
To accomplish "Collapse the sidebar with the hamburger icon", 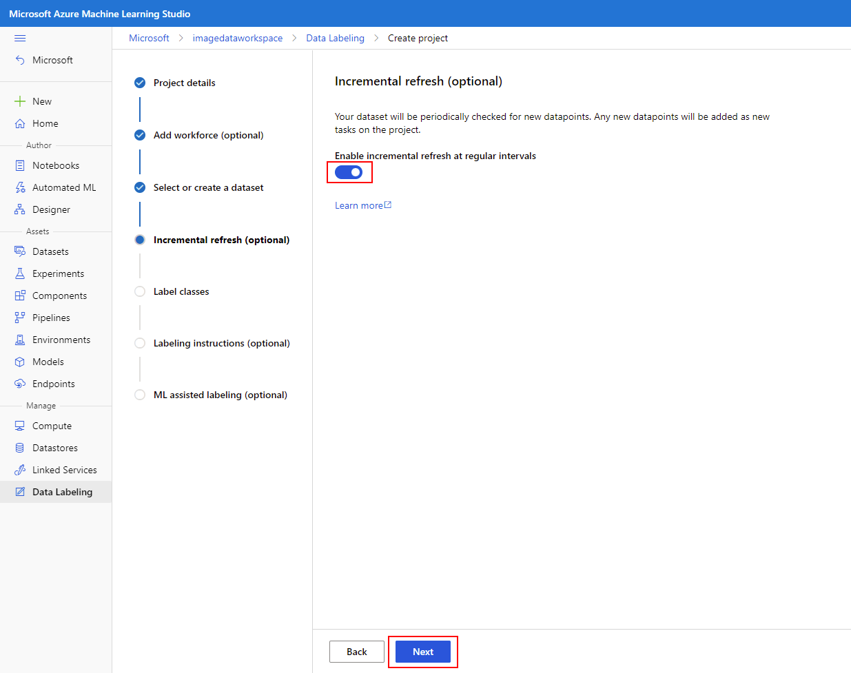I will click(x=20, y=38).
